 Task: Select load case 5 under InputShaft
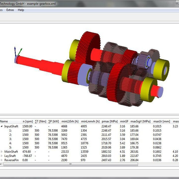[x=10, y=147]
